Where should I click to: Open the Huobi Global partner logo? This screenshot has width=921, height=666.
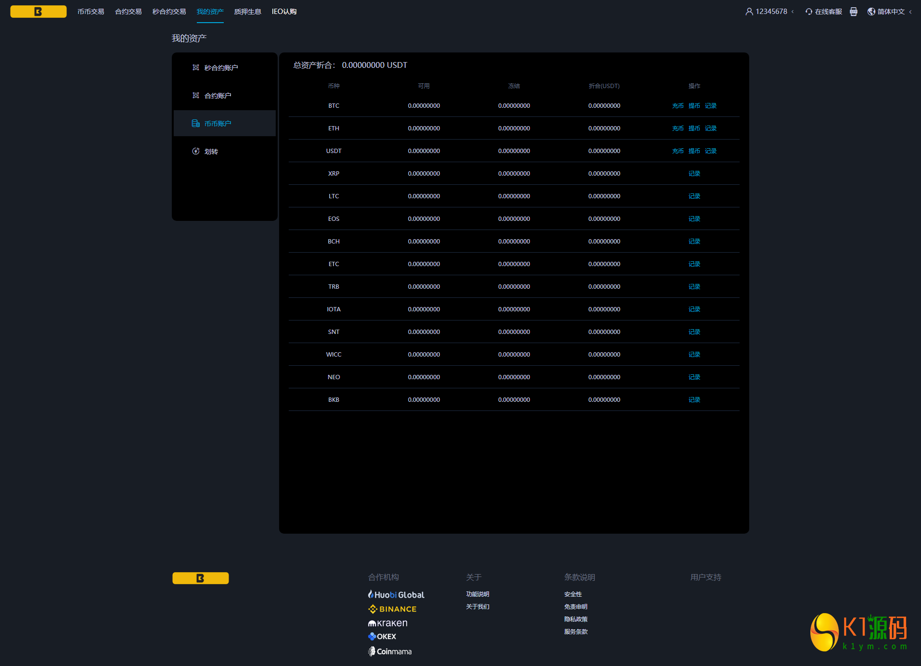click(x=397, y=595)
